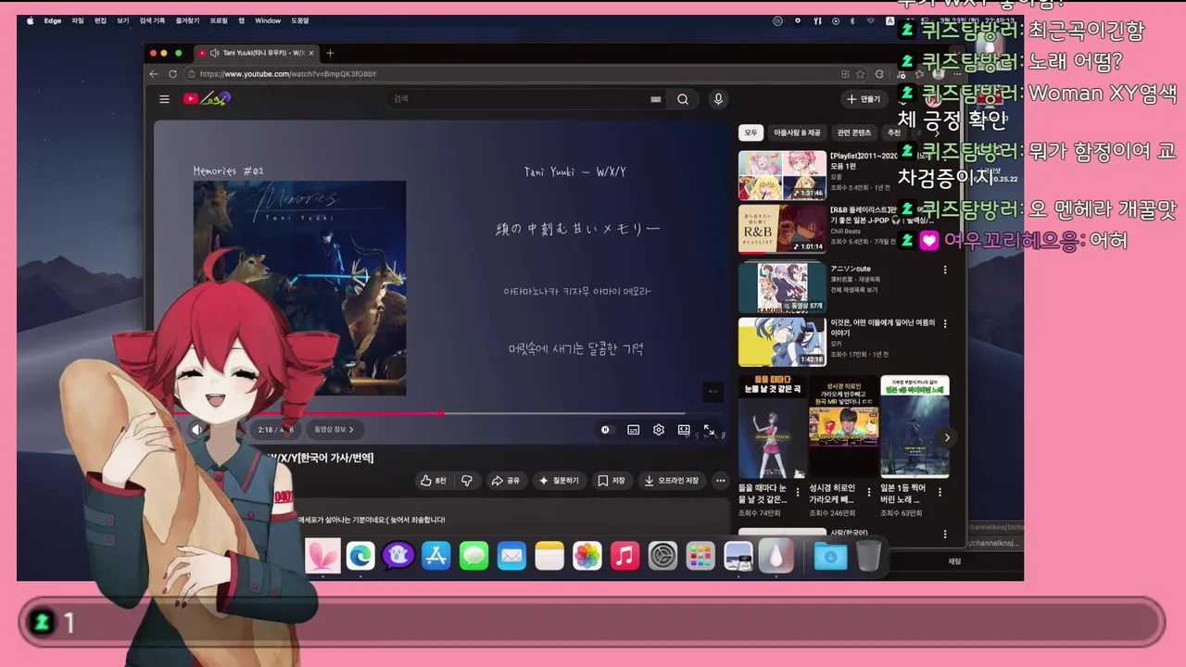Mute the video with the volume icon
This screenshot has width=1186, height=667.
click(x=196, y=429)
